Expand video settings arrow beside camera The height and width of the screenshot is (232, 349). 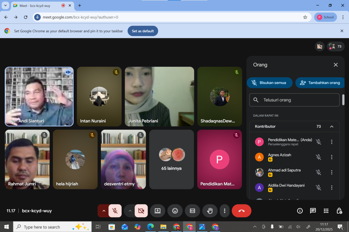tap(130, 211)
